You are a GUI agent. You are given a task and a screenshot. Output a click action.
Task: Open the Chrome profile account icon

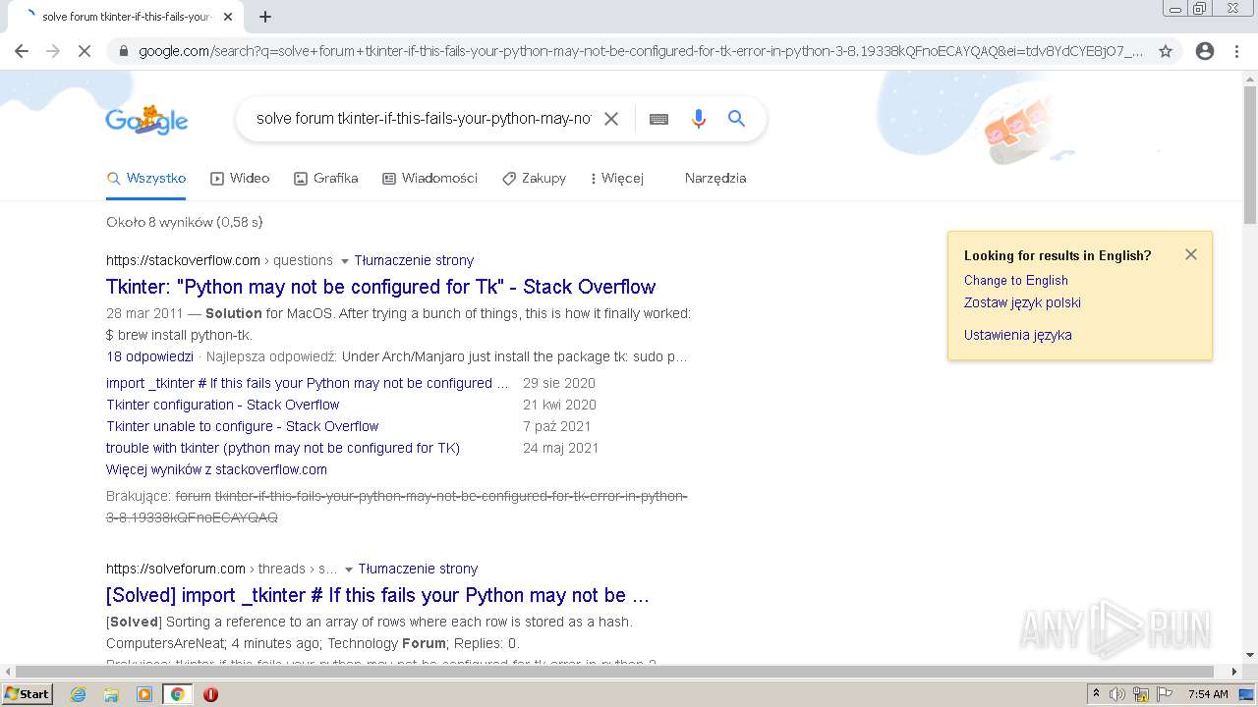click(x=1205, y=51)
